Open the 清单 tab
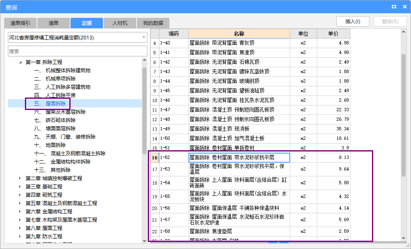 54,23
